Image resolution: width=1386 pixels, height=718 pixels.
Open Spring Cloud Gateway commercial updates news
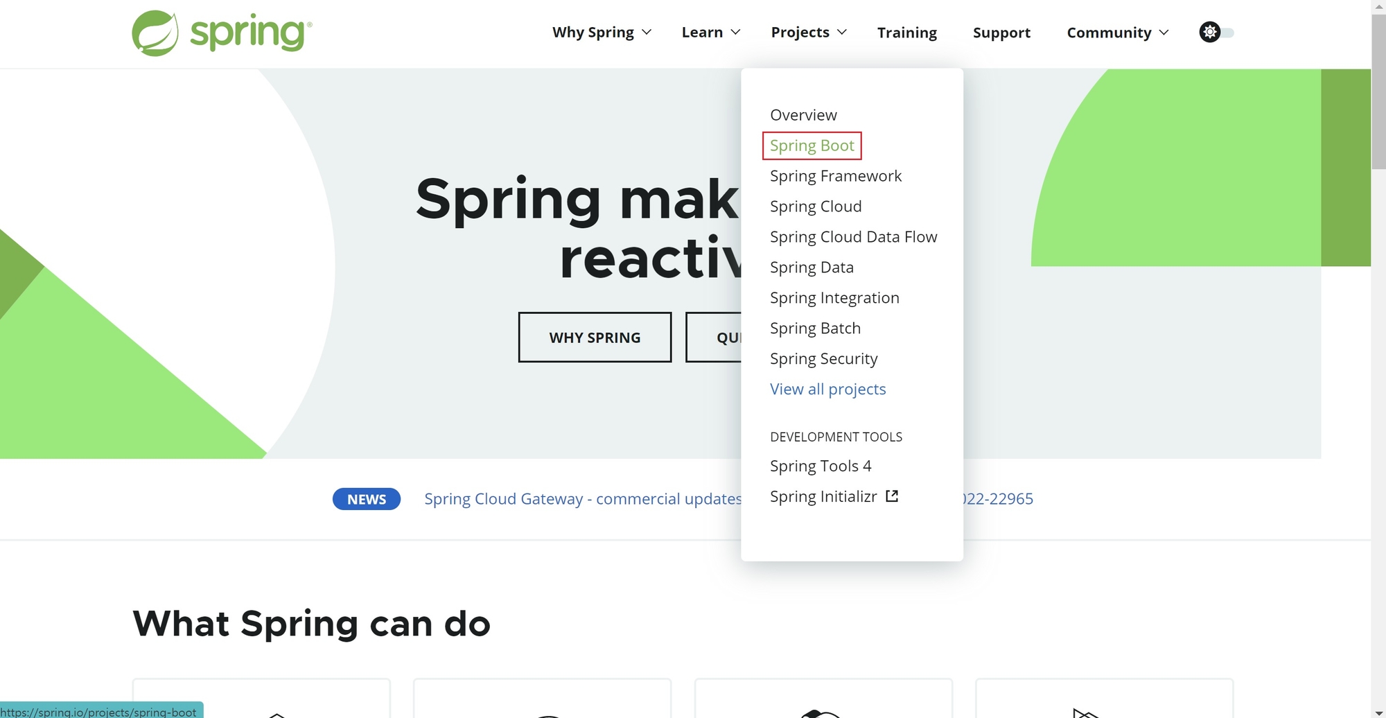click(583, 499)
